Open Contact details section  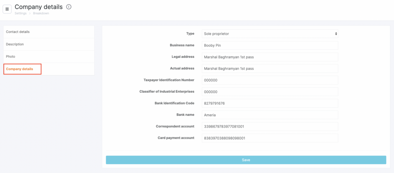click(18, 32)
